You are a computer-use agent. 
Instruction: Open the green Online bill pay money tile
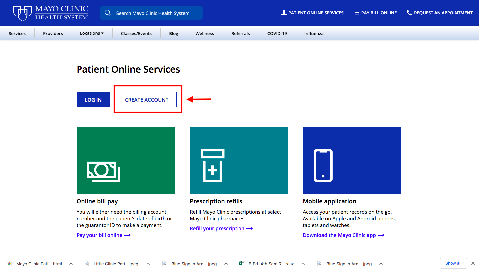pos(126,160)
